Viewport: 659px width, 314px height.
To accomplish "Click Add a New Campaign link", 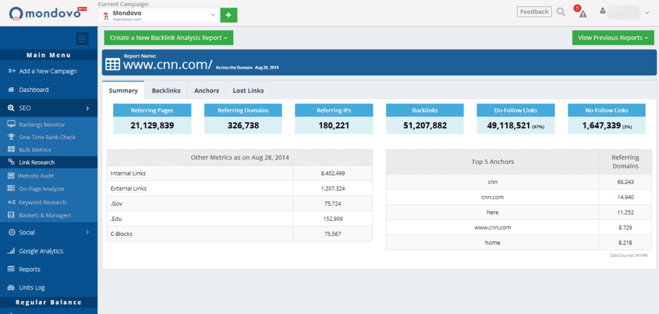I will coord(48,71).
